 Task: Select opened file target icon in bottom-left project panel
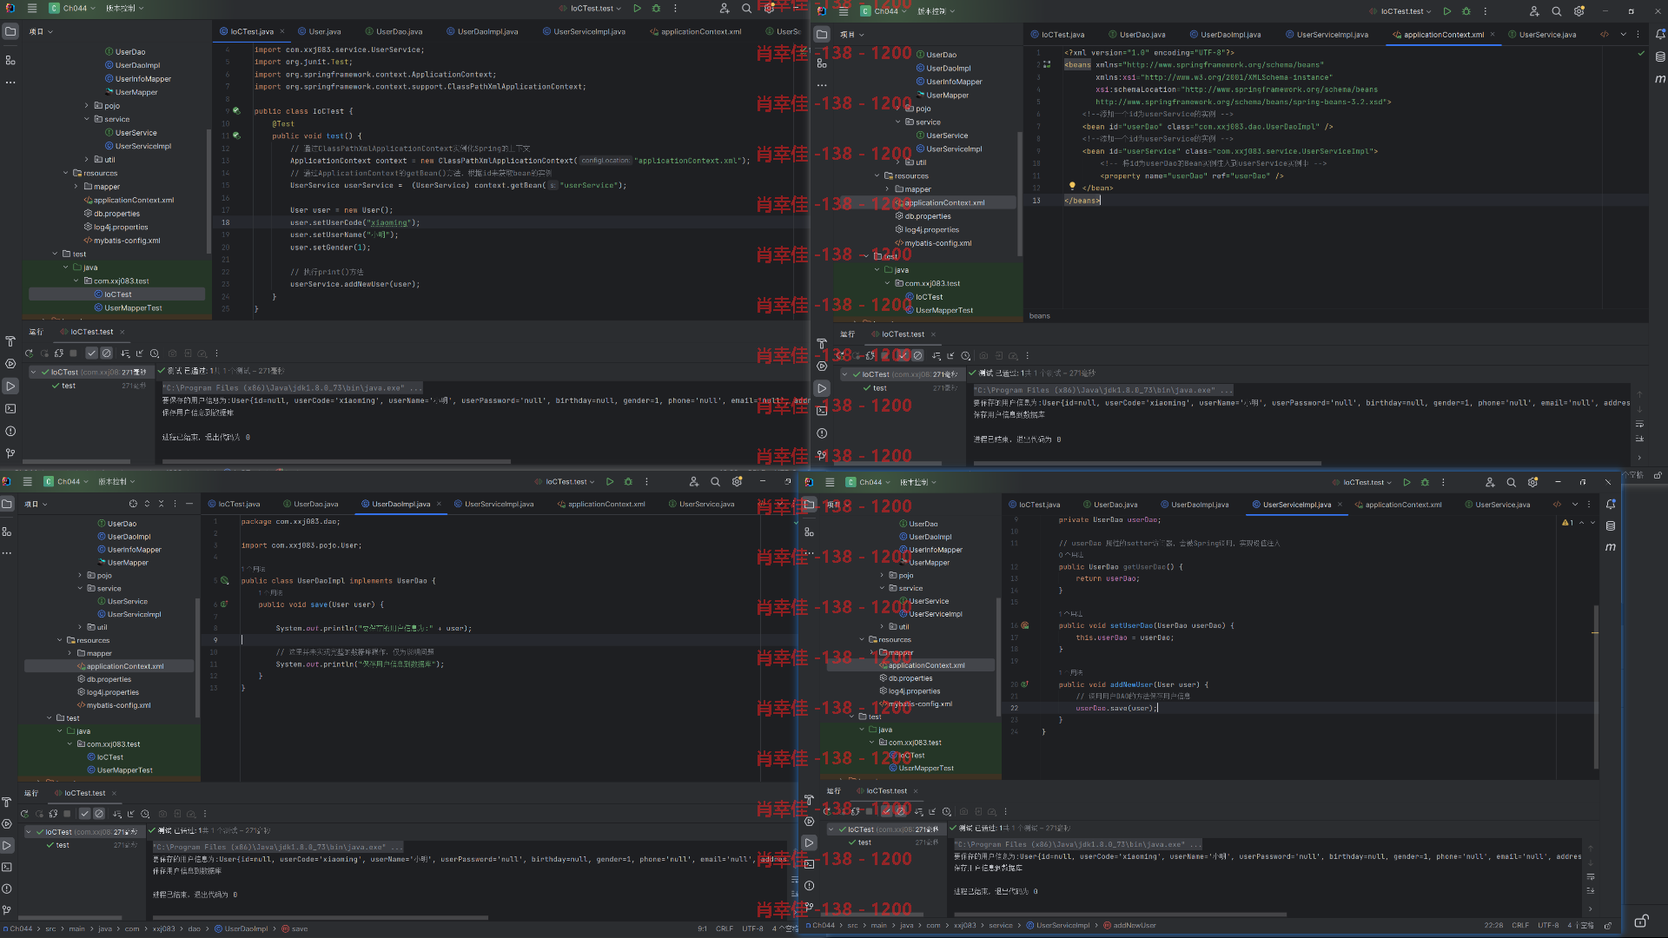click(133, 504)
